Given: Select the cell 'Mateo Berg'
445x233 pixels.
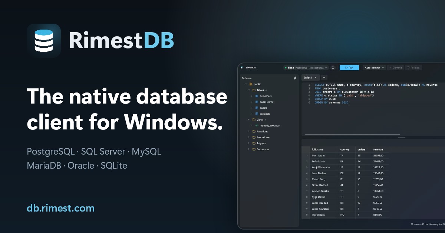Looking at the screenshot, I should pyautogui.click(x=324, y=179).
